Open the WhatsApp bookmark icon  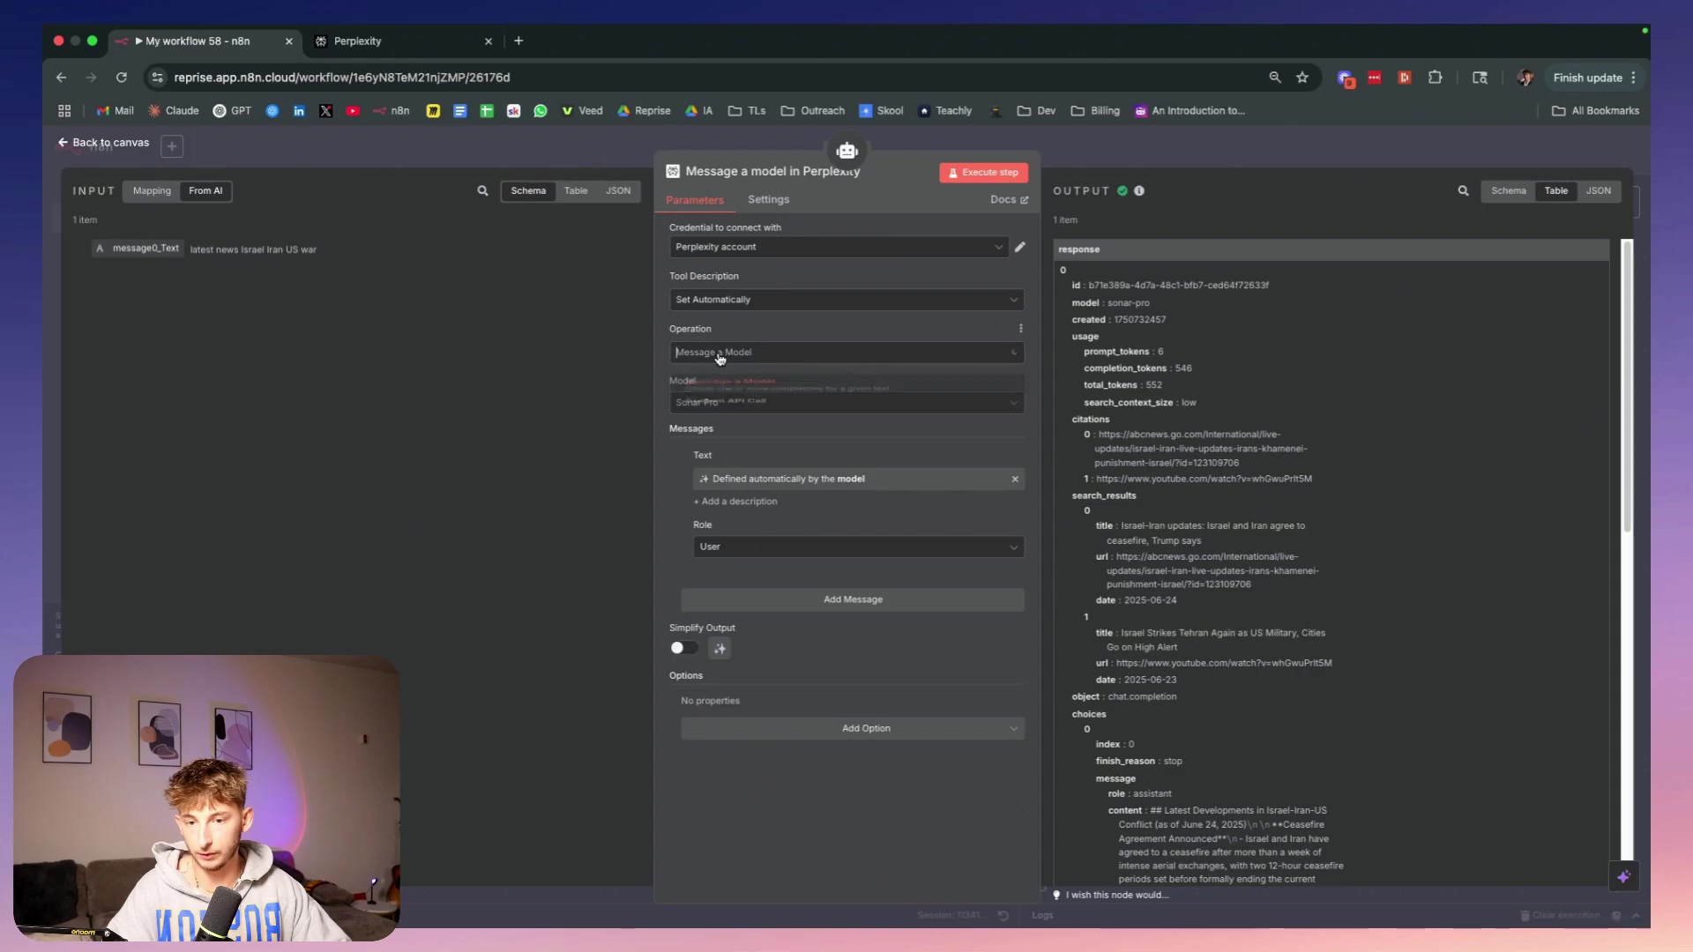[x=541, y=111]
